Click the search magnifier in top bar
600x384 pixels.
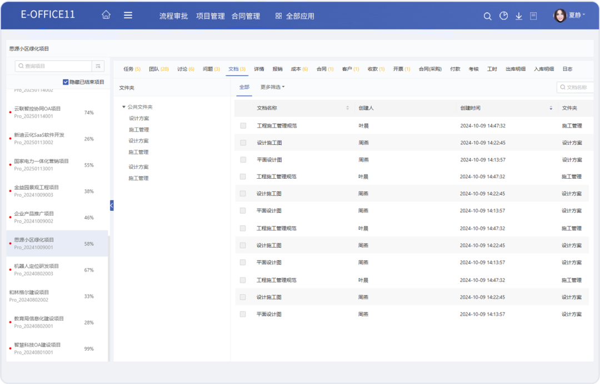[487, 16]
